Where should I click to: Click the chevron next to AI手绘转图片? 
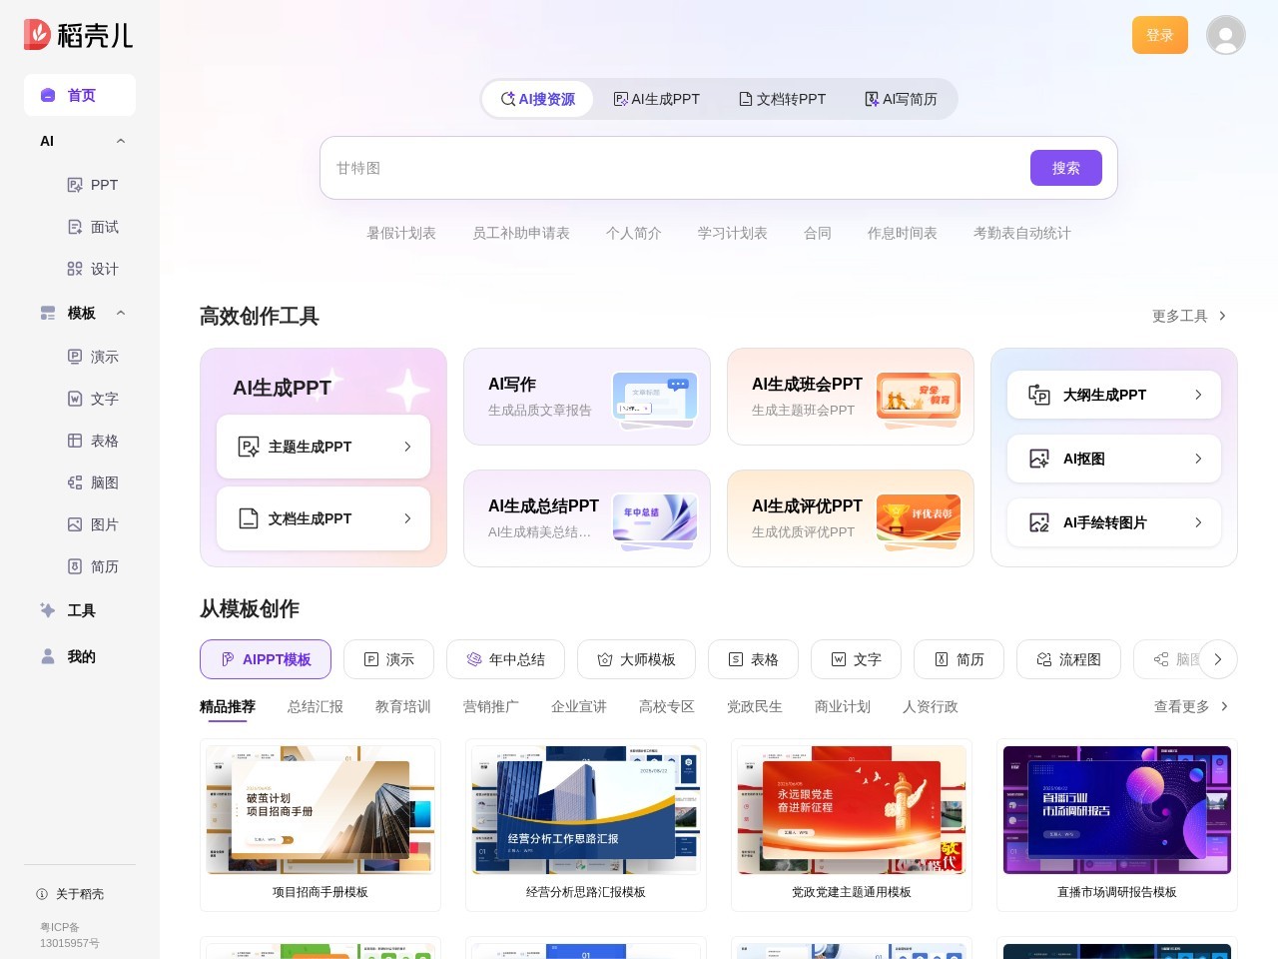[x=1198, y=522]
